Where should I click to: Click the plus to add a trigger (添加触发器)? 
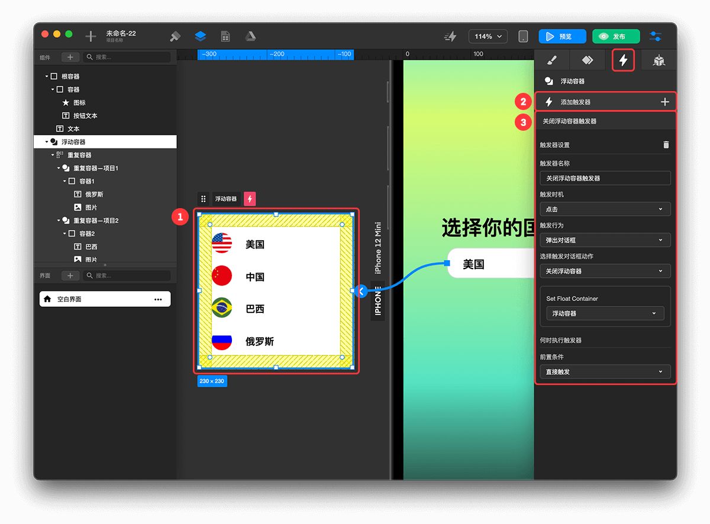[x=665, y=102]
